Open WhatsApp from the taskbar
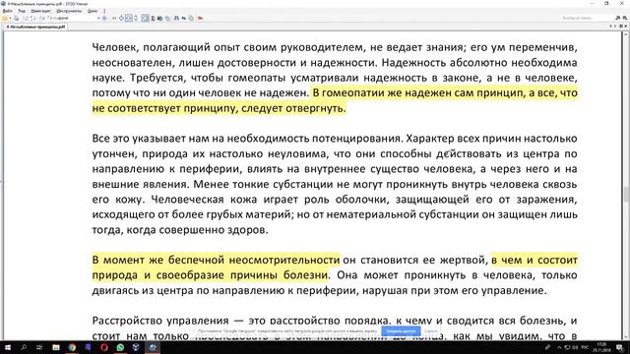630x354 pixels. tap(120, 347)
